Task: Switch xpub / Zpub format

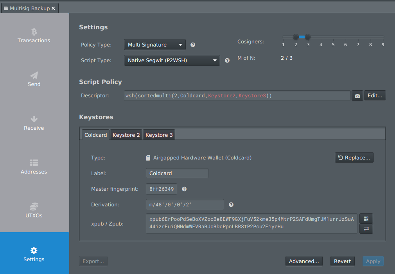Action: 366,229
